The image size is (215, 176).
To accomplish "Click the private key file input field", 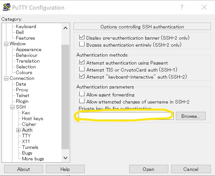I will [126, 116].
